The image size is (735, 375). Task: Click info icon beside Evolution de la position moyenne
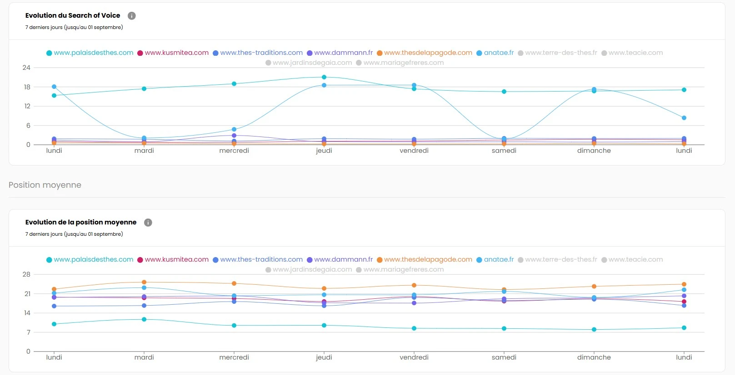148,223
